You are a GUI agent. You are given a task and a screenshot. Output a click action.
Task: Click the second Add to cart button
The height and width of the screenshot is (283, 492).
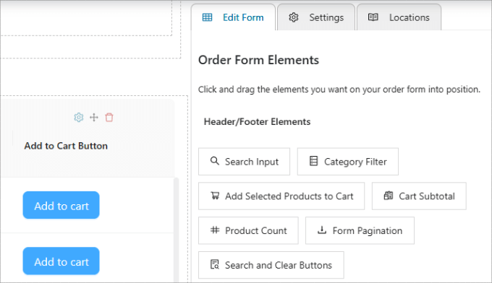61,261
